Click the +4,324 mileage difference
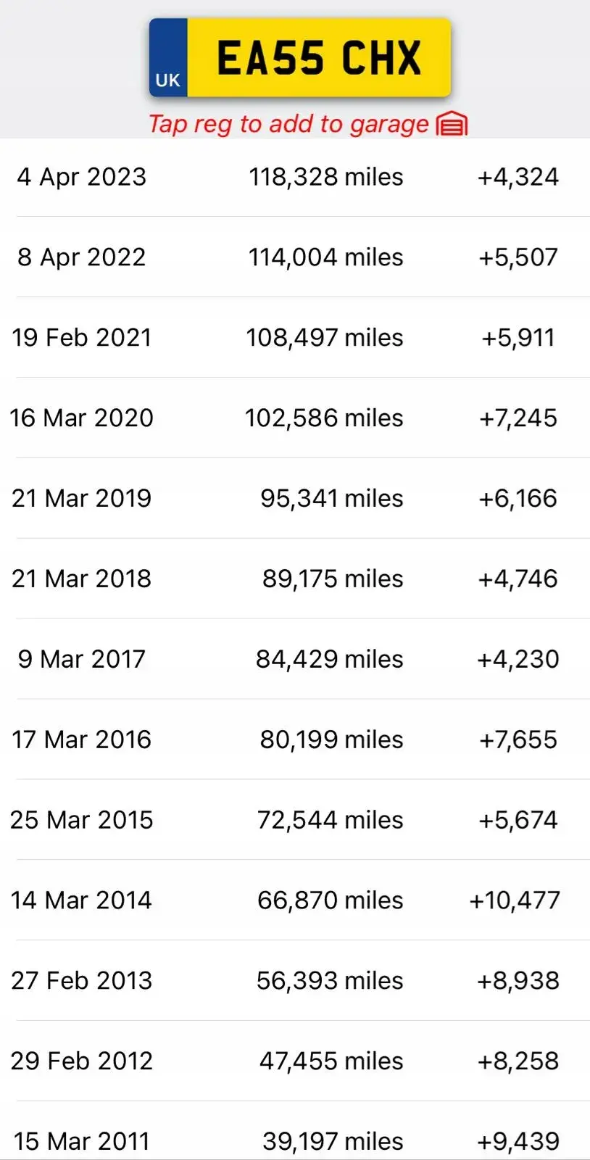The height and width of the screenshot is (1160, 590). point(518,177)
